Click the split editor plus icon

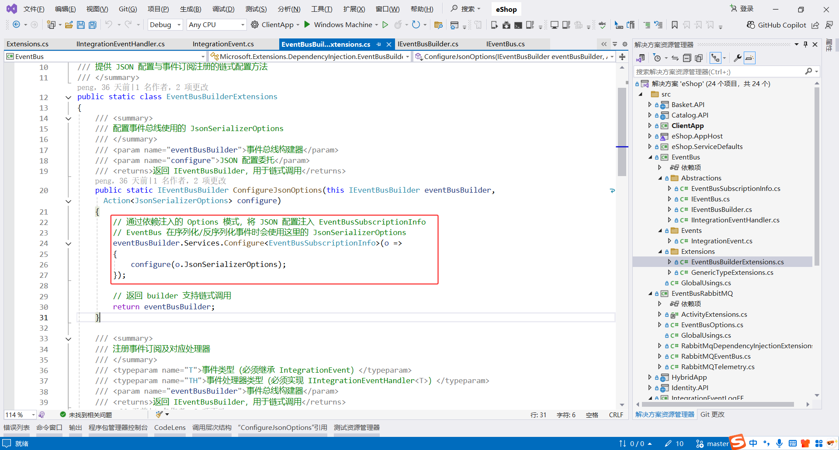click(622, 57)
